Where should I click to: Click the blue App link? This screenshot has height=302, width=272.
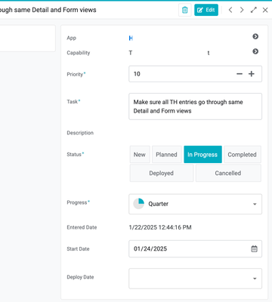click(x=131, y=38)
